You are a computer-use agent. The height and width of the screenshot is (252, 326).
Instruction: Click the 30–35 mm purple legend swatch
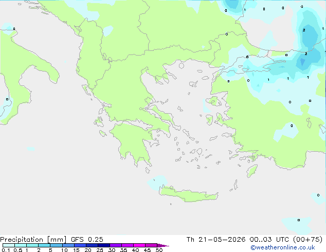(x=115, y=245)
